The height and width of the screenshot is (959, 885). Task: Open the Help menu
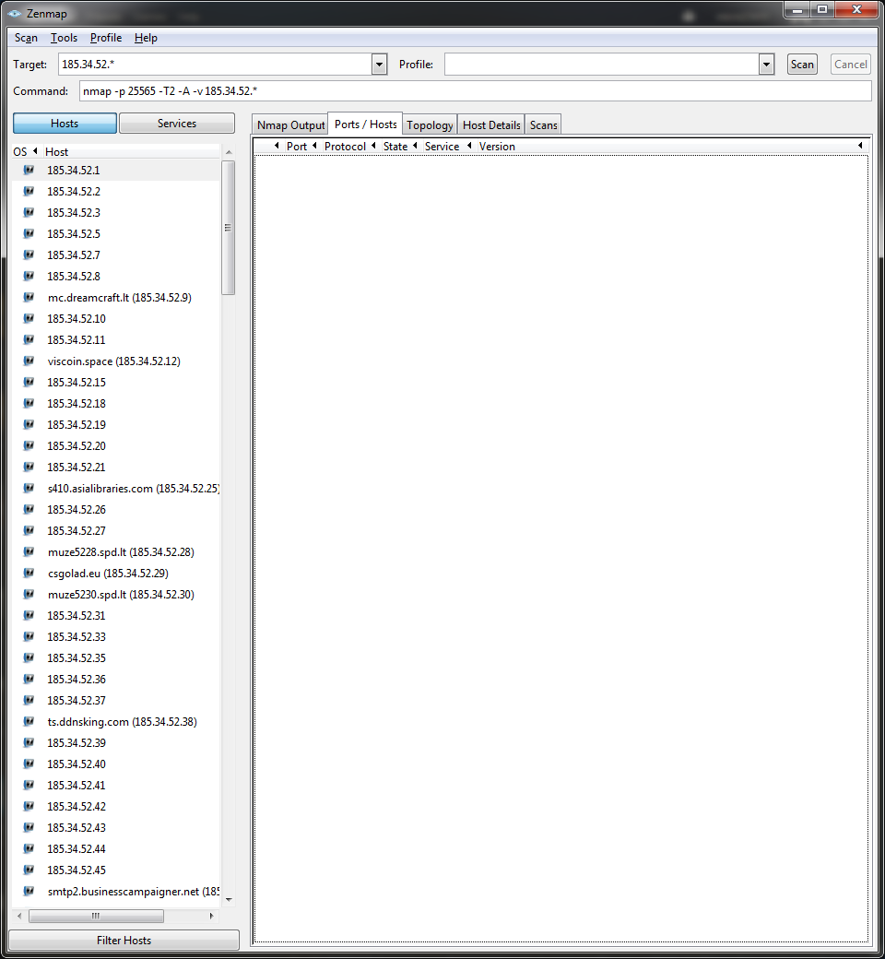pos(146,38)
